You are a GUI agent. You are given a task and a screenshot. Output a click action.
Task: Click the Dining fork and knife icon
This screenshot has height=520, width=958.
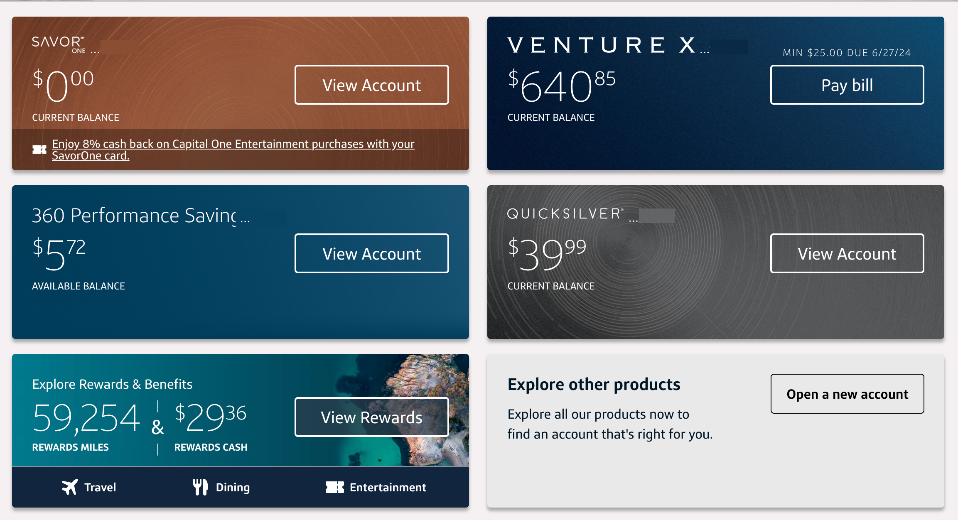(200, 487)
